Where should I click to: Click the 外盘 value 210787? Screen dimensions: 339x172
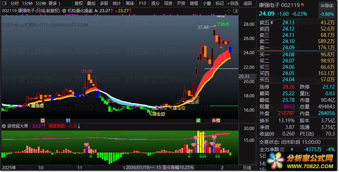click(286, 113)
